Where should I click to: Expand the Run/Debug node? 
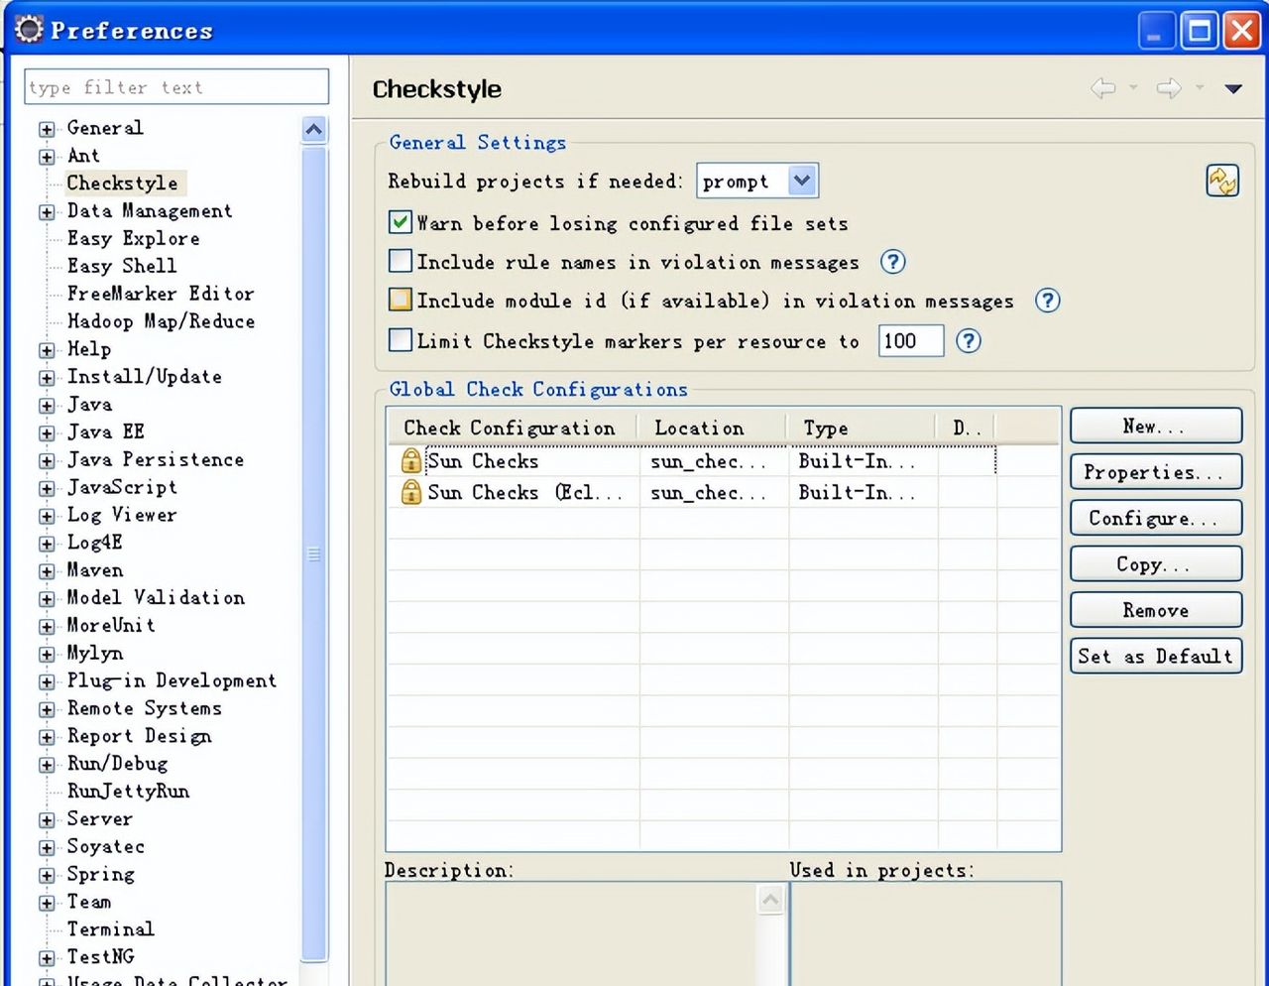tap(47, 765)
